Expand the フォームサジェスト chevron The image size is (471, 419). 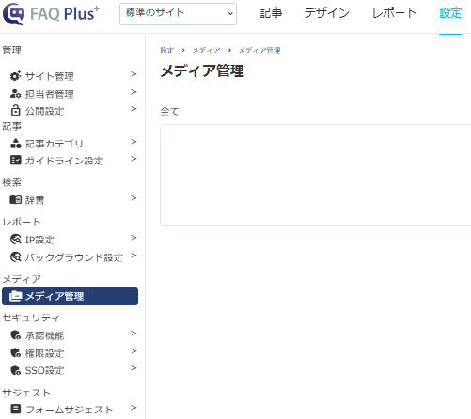pyautogui.click(x=133, y=408)
